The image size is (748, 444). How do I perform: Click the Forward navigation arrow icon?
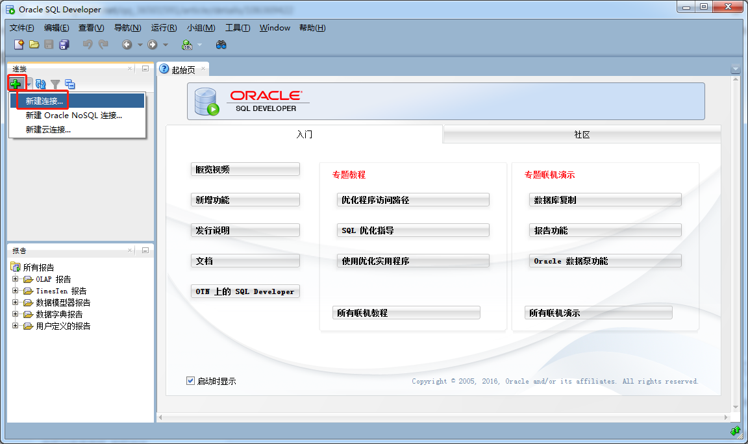coord(152,44)
